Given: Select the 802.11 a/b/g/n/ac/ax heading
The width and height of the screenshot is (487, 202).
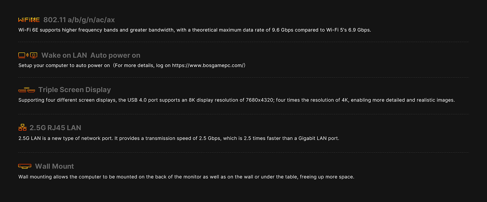Looking at the screenshot, I should (79, 20).
